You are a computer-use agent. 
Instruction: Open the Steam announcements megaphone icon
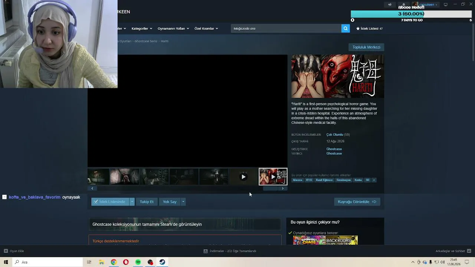(390, 4)
